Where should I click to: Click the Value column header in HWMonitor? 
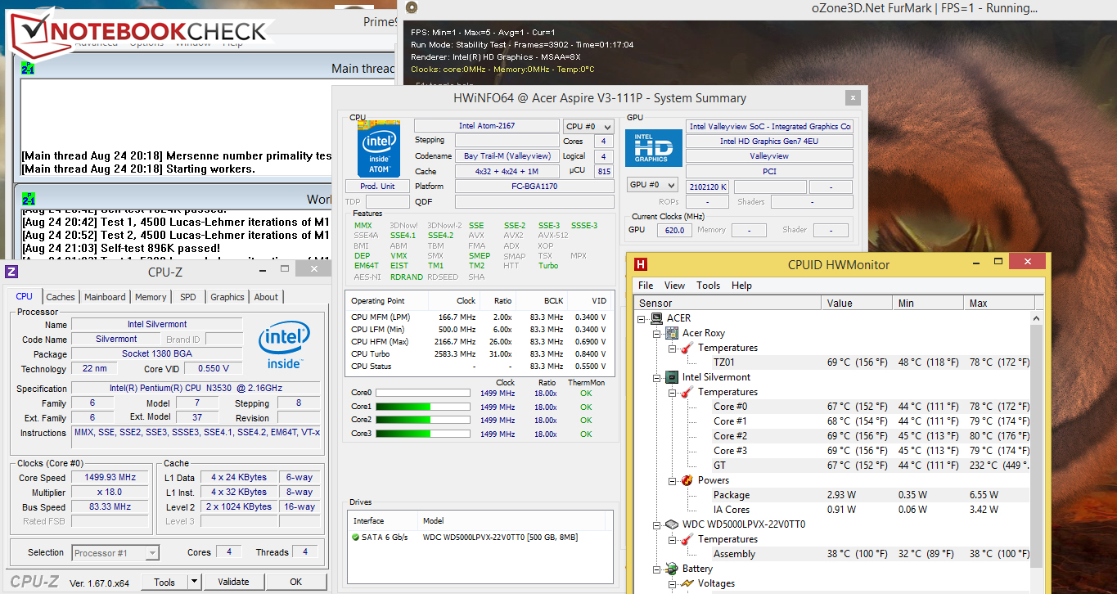click(x=858, y=303)
